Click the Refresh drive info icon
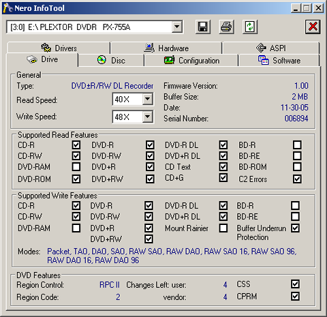Image resolution: width=327 pixels, height=317 pixels. point(250,27)
